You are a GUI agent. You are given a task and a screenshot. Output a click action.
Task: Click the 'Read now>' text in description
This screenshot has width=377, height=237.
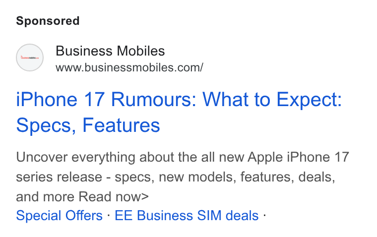114,197
